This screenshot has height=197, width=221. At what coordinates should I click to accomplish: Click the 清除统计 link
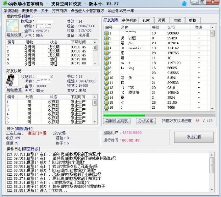pyautogui.click(x=23, y=129)
